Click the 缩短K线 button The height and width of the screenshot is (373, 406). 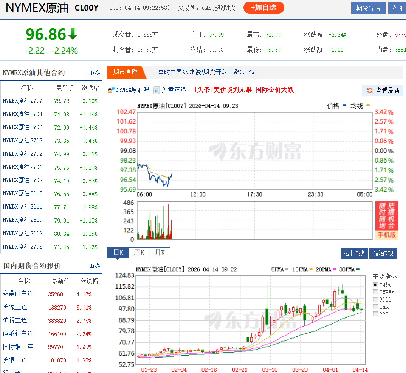pyautogui.click(x=383, y=253)
